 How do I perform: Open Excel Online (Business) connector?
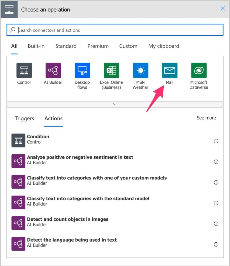(x=111, y=70)
